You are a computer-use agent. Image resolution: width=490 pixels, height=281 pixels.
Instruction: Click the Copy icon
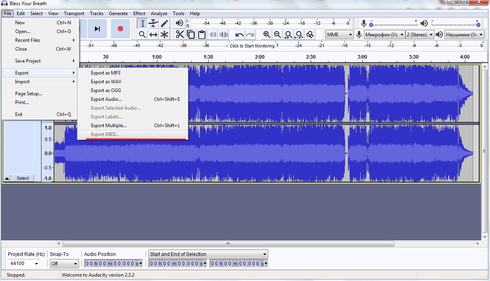coord(191,35)
